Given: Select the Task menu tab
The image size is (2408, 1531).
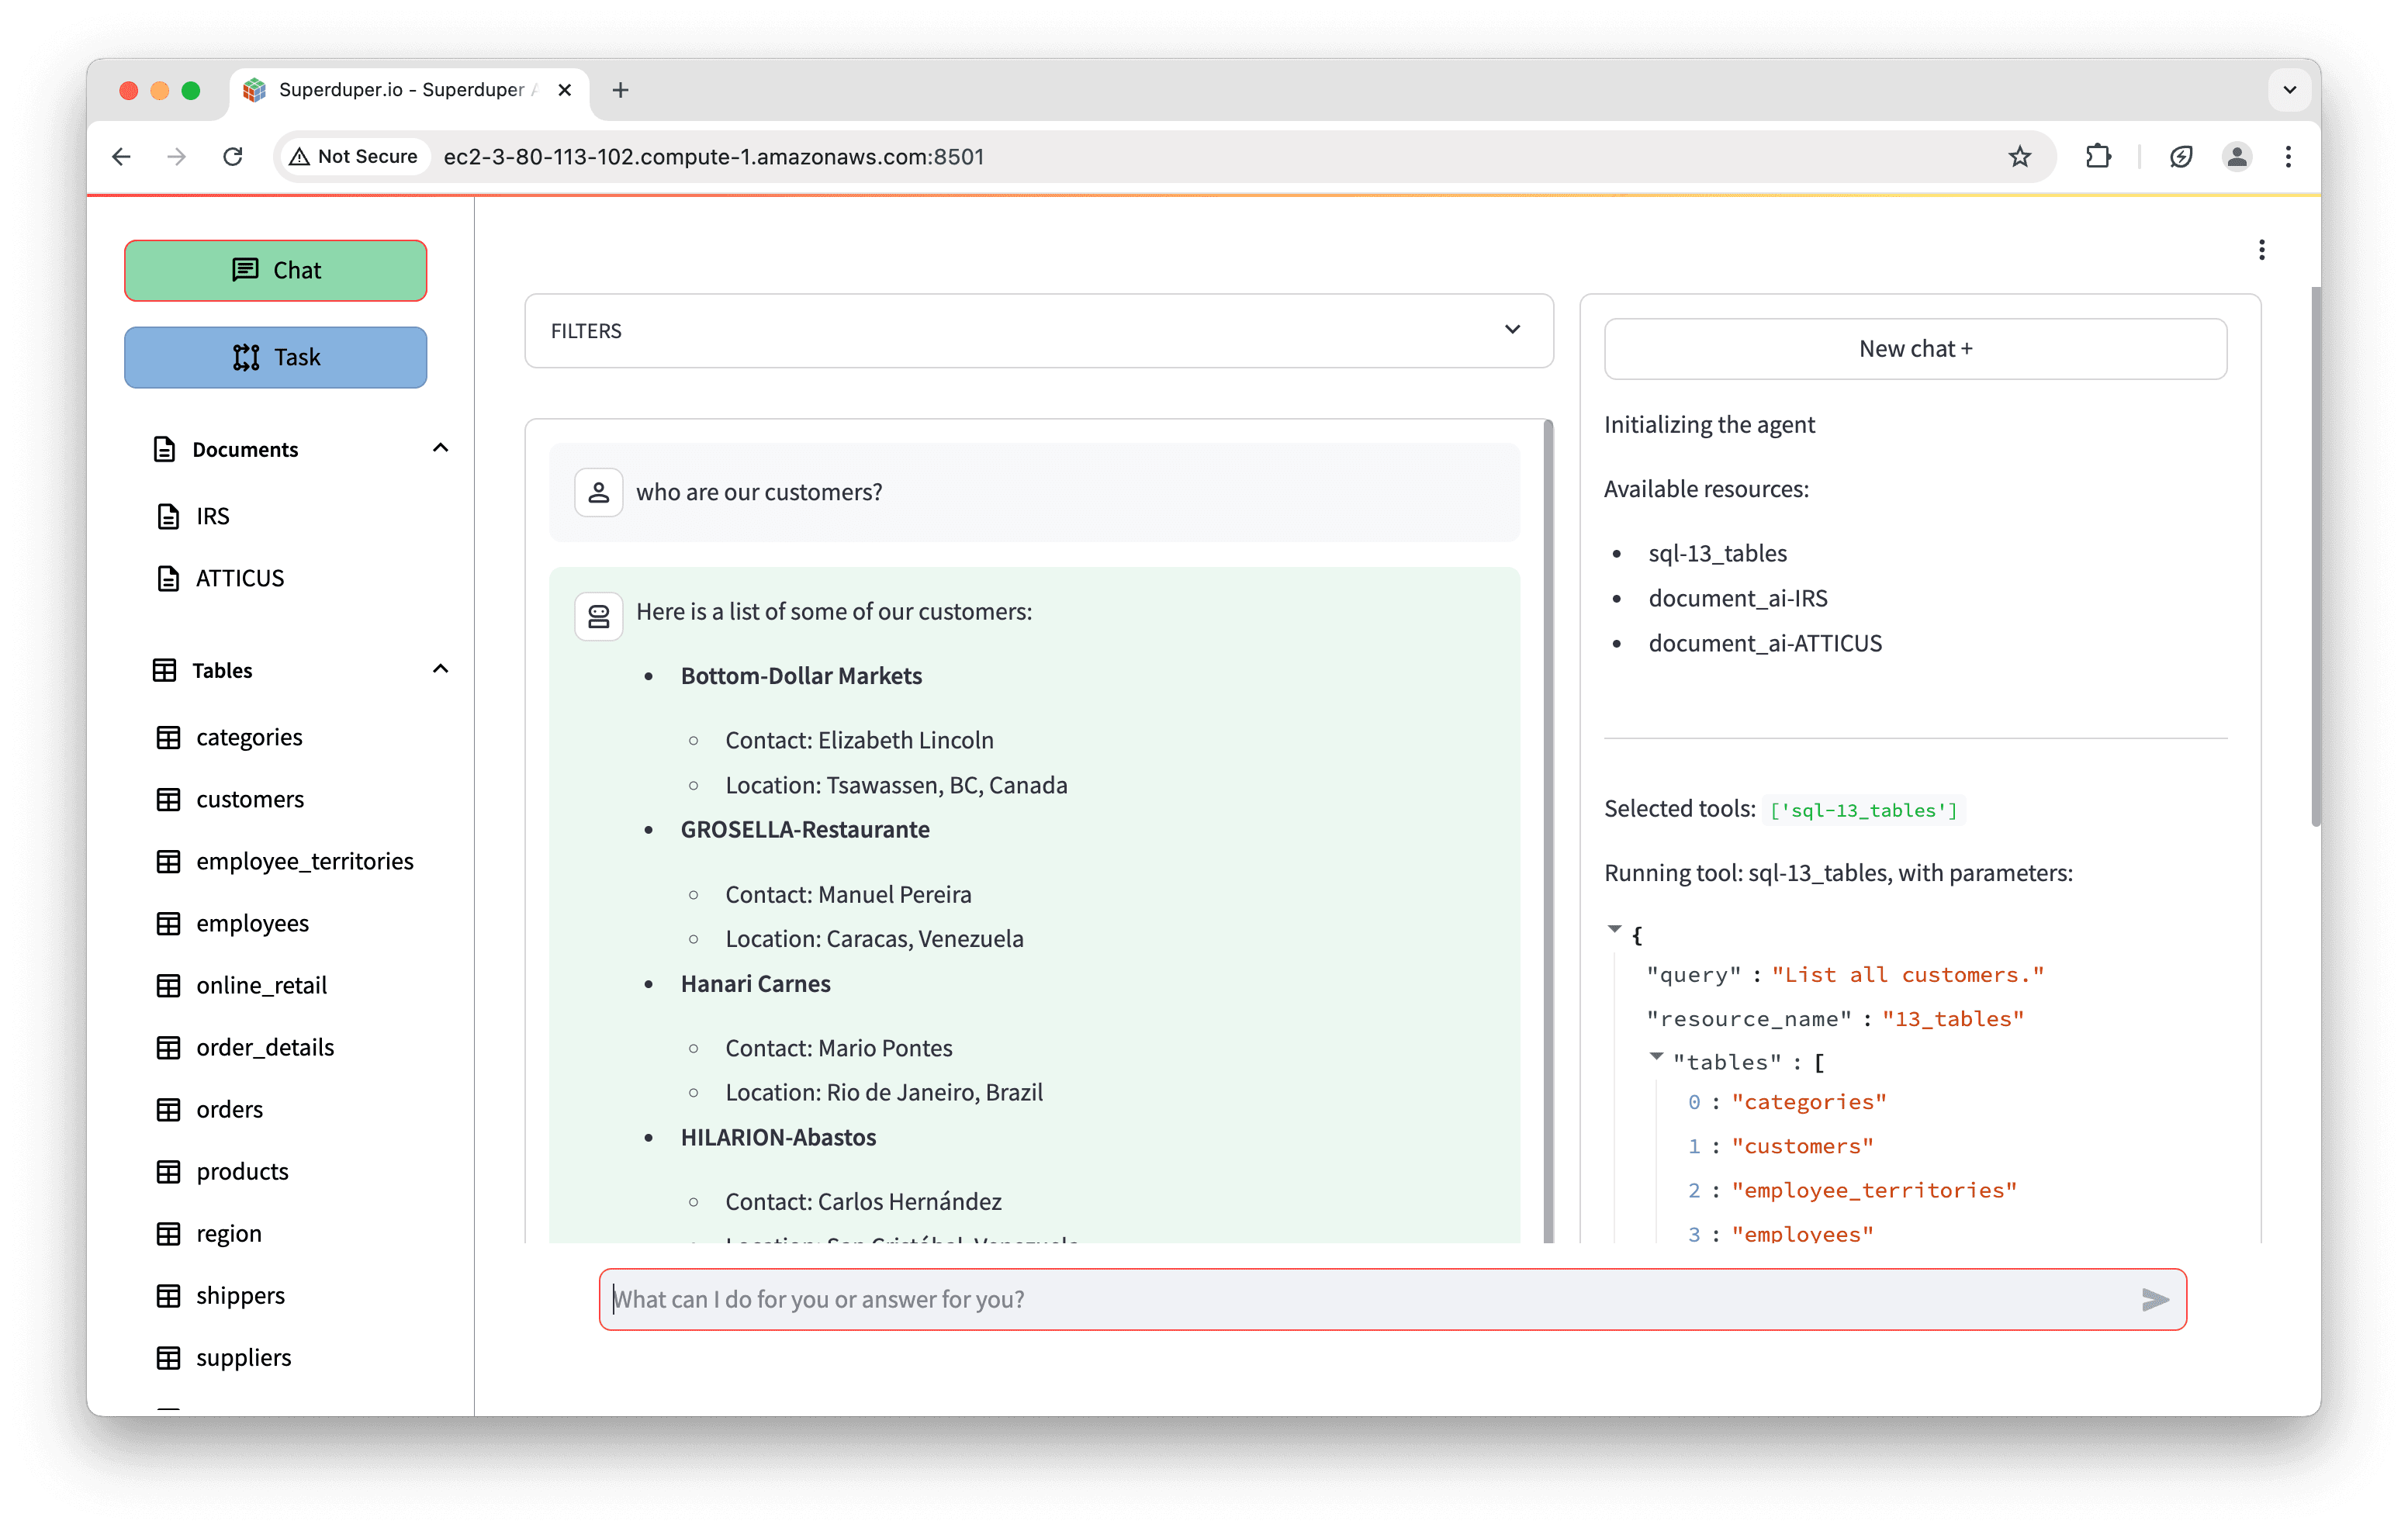Looking at the screenshot, I should coord(275,356).
